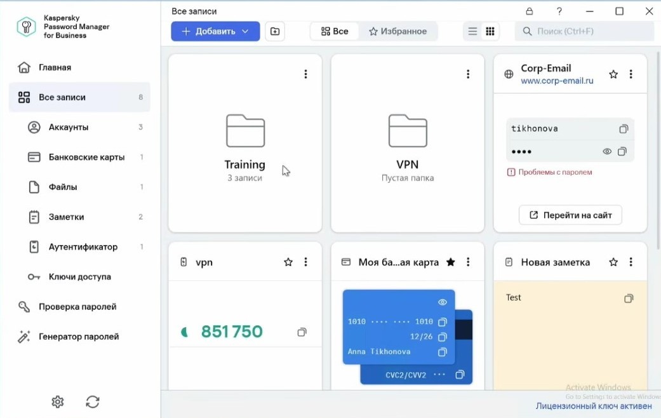Viewport: 661px width, 418px height.
Task: Copy the CVC2/CVV2 code
Action: (460, 375)
